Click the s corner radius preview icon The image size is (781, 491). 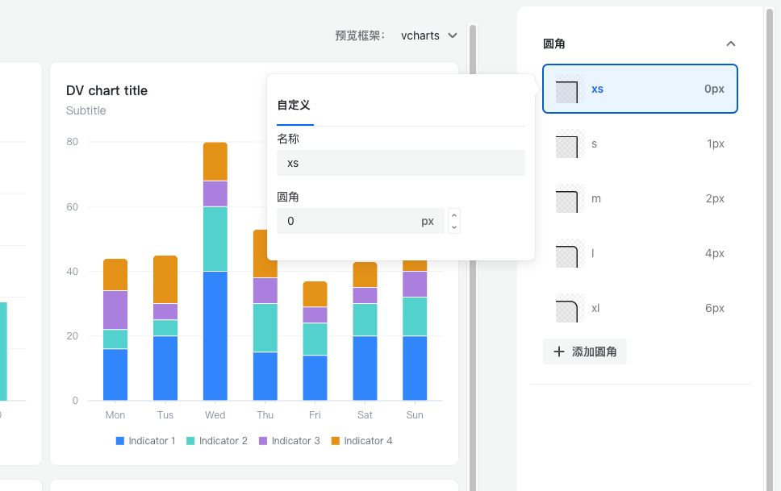click(x=567, y=144)
